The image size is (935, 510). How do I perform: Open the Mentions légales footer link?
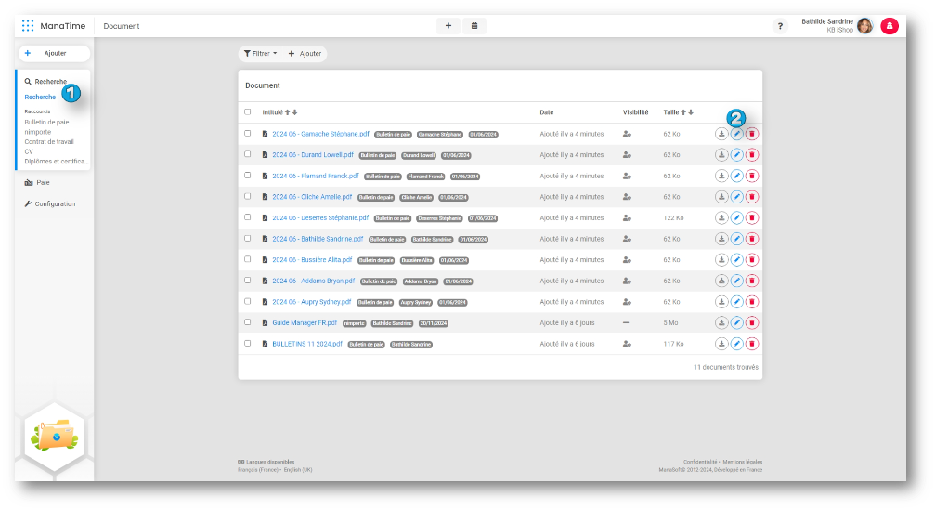[x=743, y=462]
